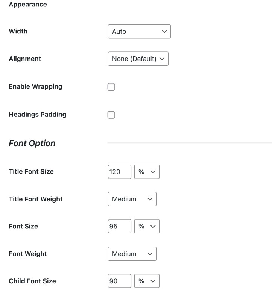272x295 pixels.
Task: Click the Font Option section heading
Action: click(x=32, y=144)
